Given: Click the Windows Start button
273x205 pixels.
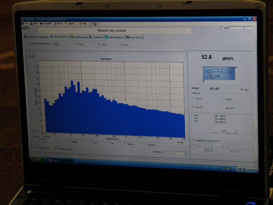Looking at the screenshot, I should [x=36, y=159].
